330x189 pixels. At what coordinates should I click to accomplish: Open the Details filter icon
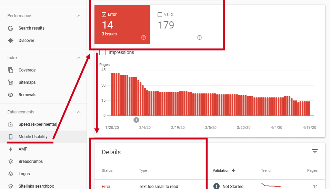coord(314,151)
